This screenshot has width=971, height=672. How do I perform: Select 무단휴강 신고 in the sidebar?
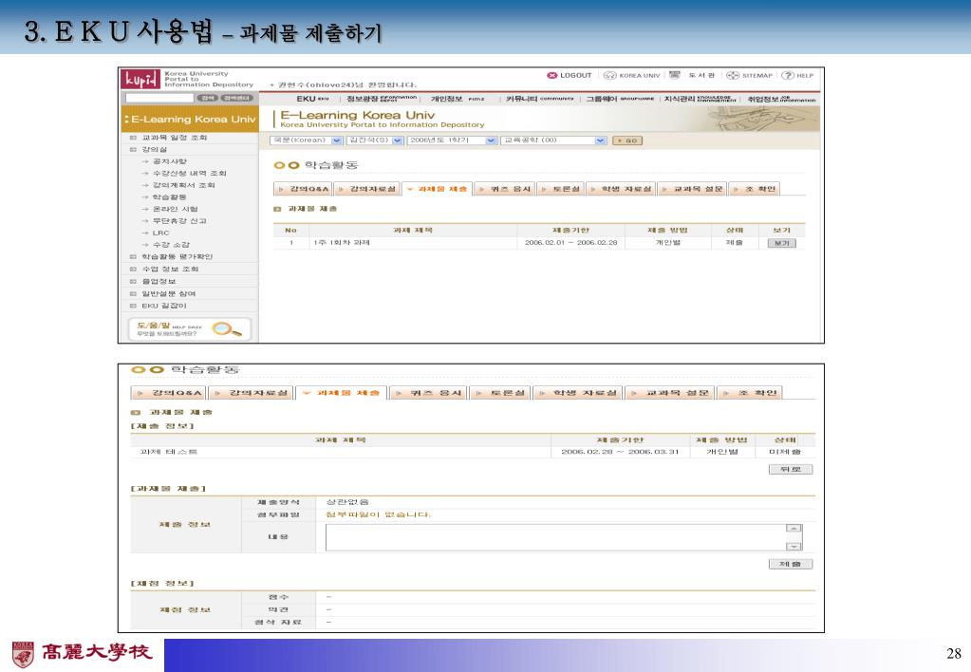(x=179, y=220)
